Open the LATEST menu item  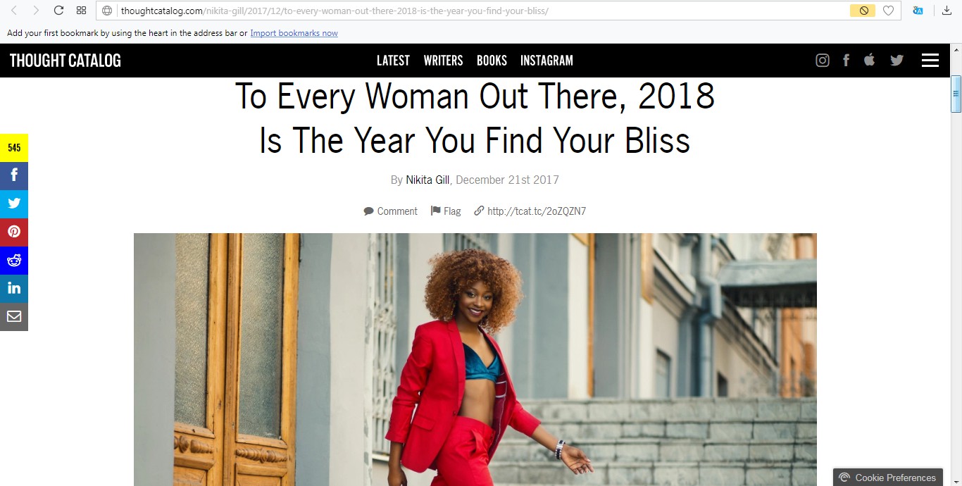tap(393, 61)
